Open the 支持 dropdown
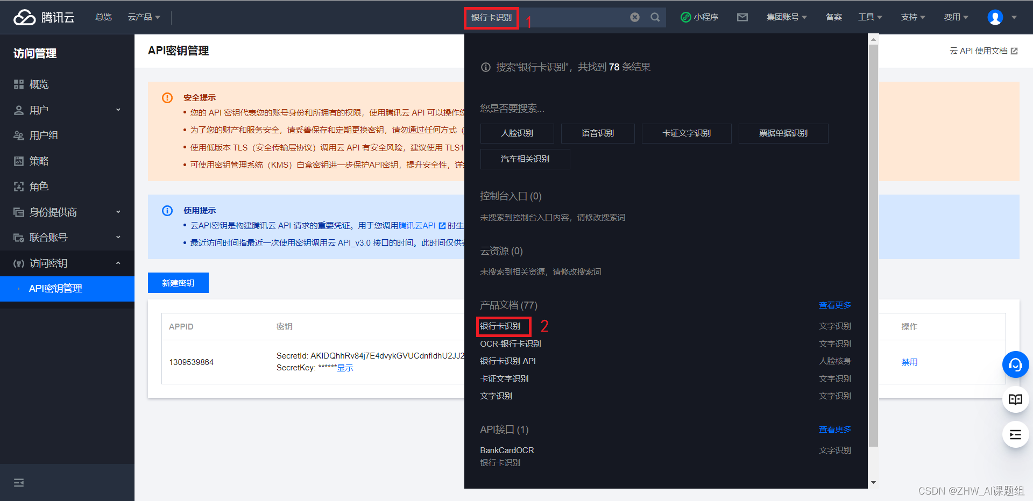This screenshot has width=1033, height=501. (x=913, y=17)
